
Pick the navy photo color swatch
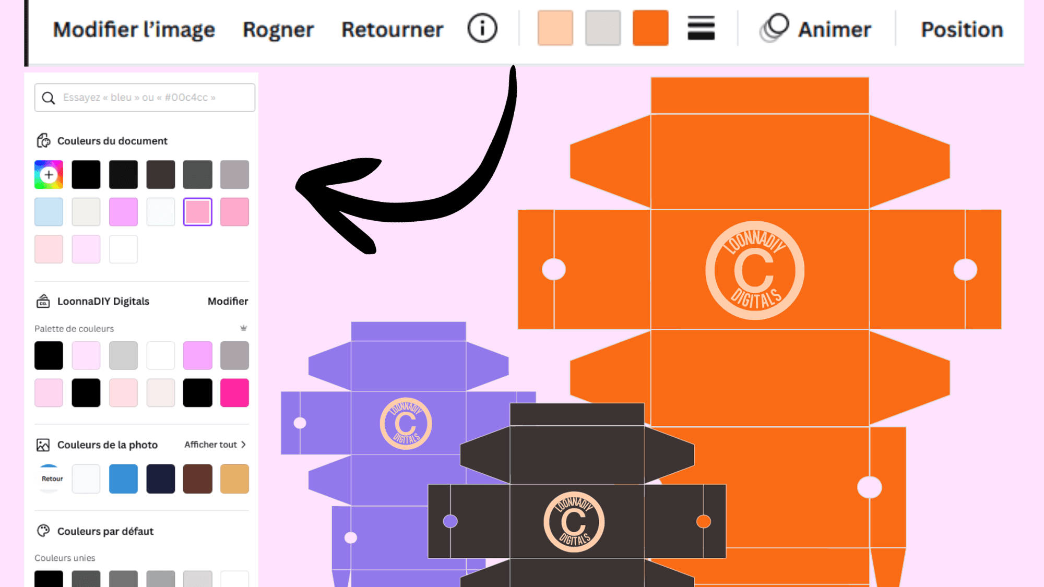click(x=161, y=478)
